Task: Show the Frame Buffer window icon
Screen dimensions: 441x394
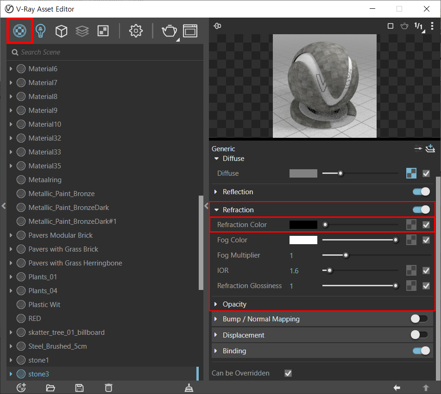Action: point(190,31)
